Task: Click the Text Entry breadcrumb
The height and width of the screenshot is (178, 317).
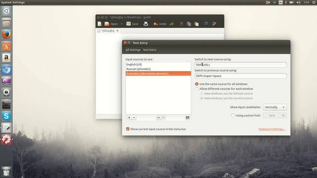Action: point(150,50)
